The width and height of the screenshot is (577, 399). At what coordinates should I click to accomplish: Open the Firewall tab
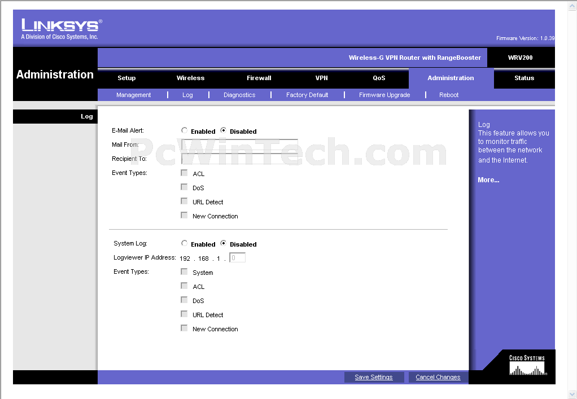pyautogui.click(x=259, y=78)
